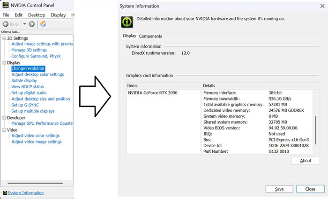Click the Forward arrow toolbar icon
The height and width of the screenshot is (199, 328).
tap(31, 24)
